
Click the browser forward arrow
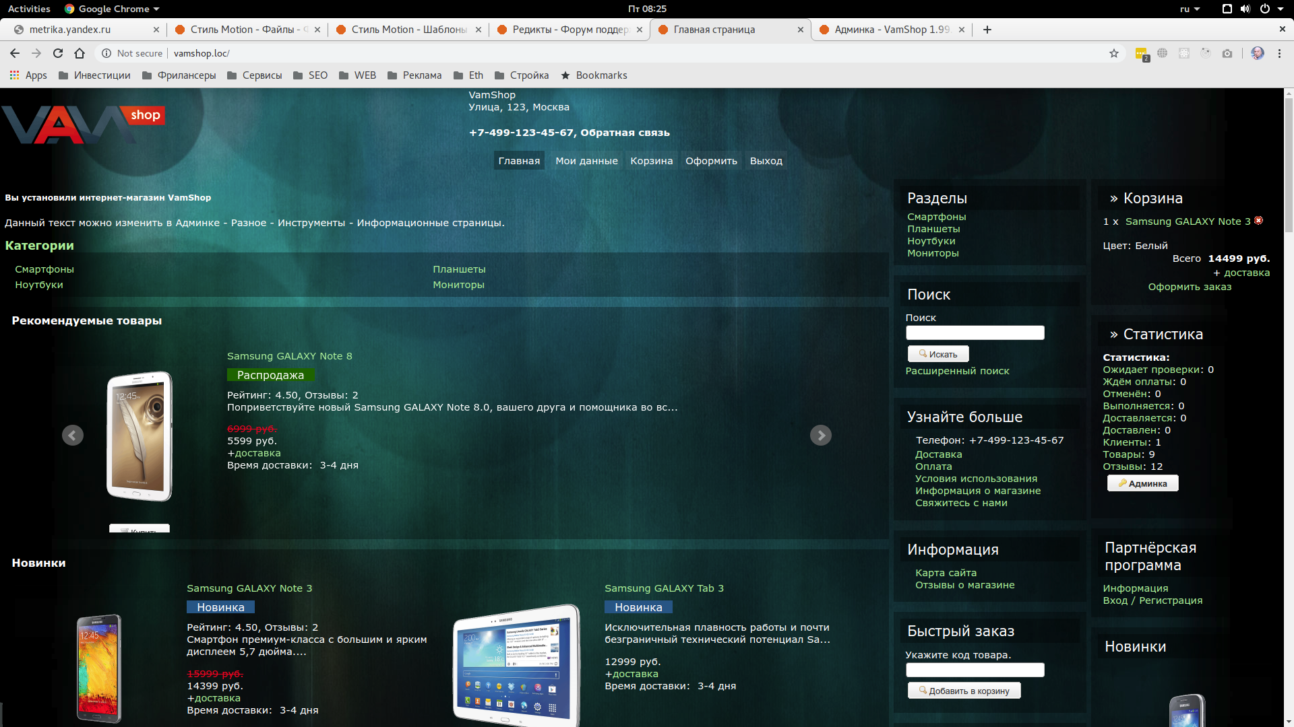[36, 53]
